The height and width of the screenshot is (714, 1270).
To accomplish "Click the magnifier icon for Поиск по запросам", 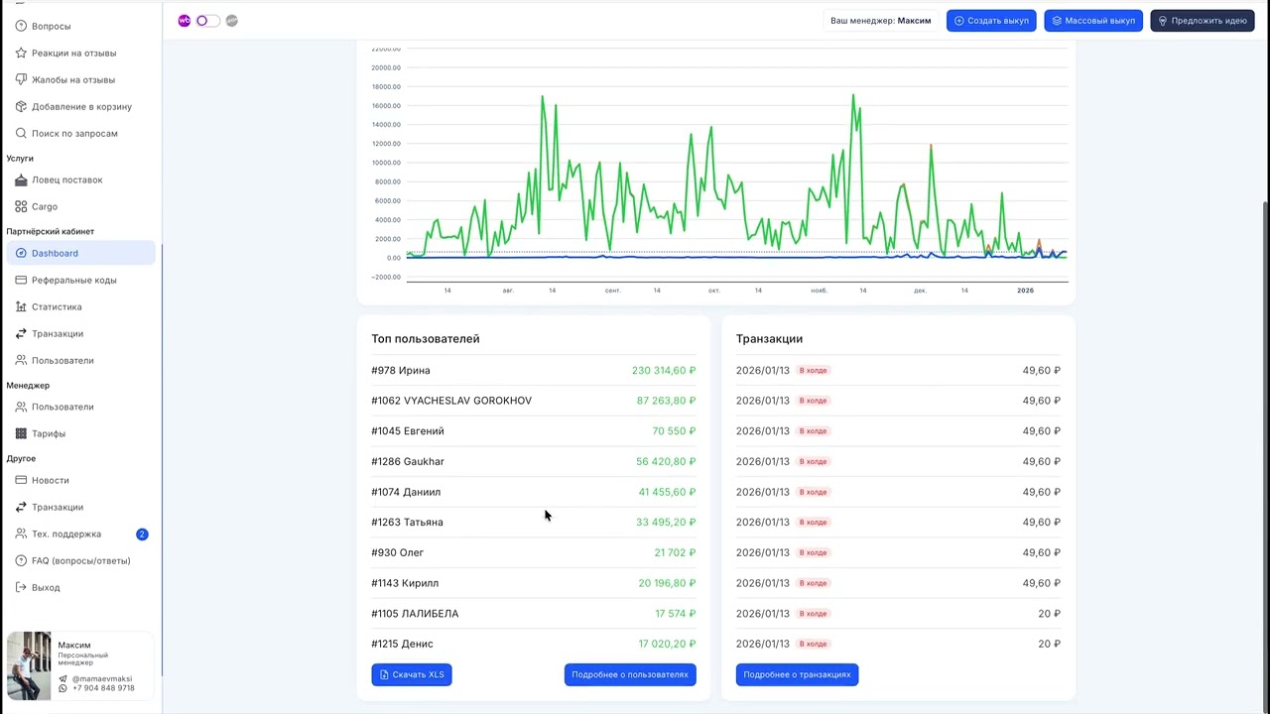I will tap(21, 133).
